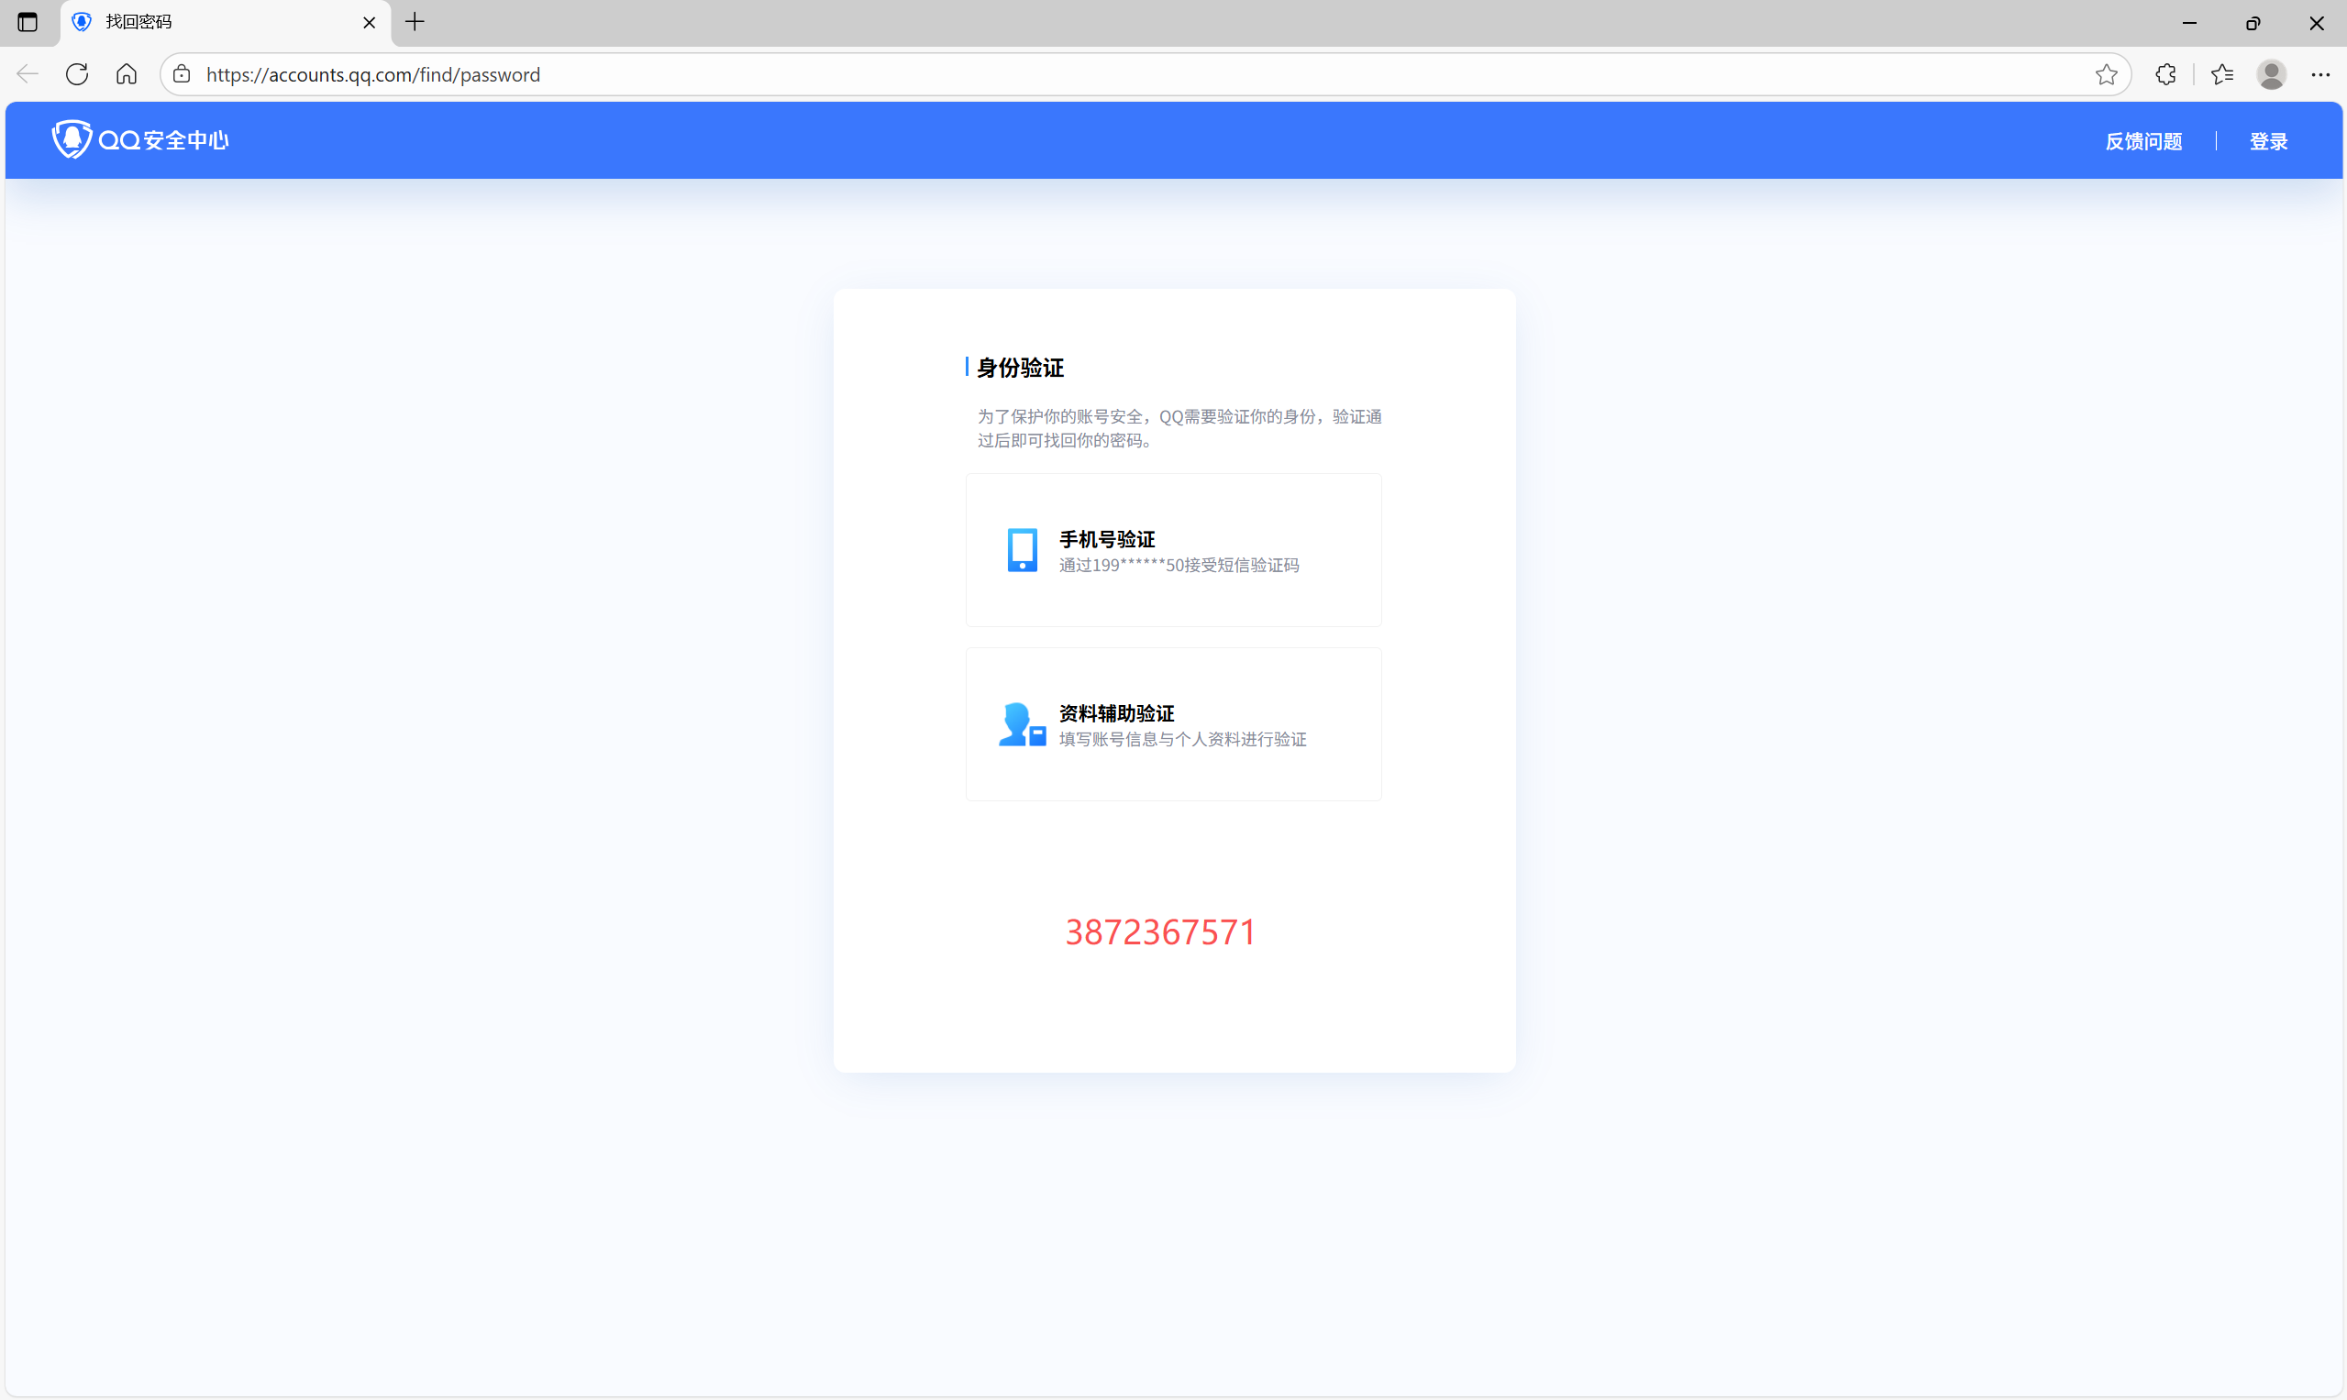Click the phone icon for 手机号验证
This screenshot has width=2347, height=1400.
1022,550
